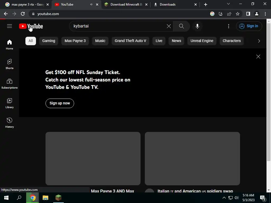The image size is (271, 203).
Task: Open the notification center
Action: click(263, 198)
